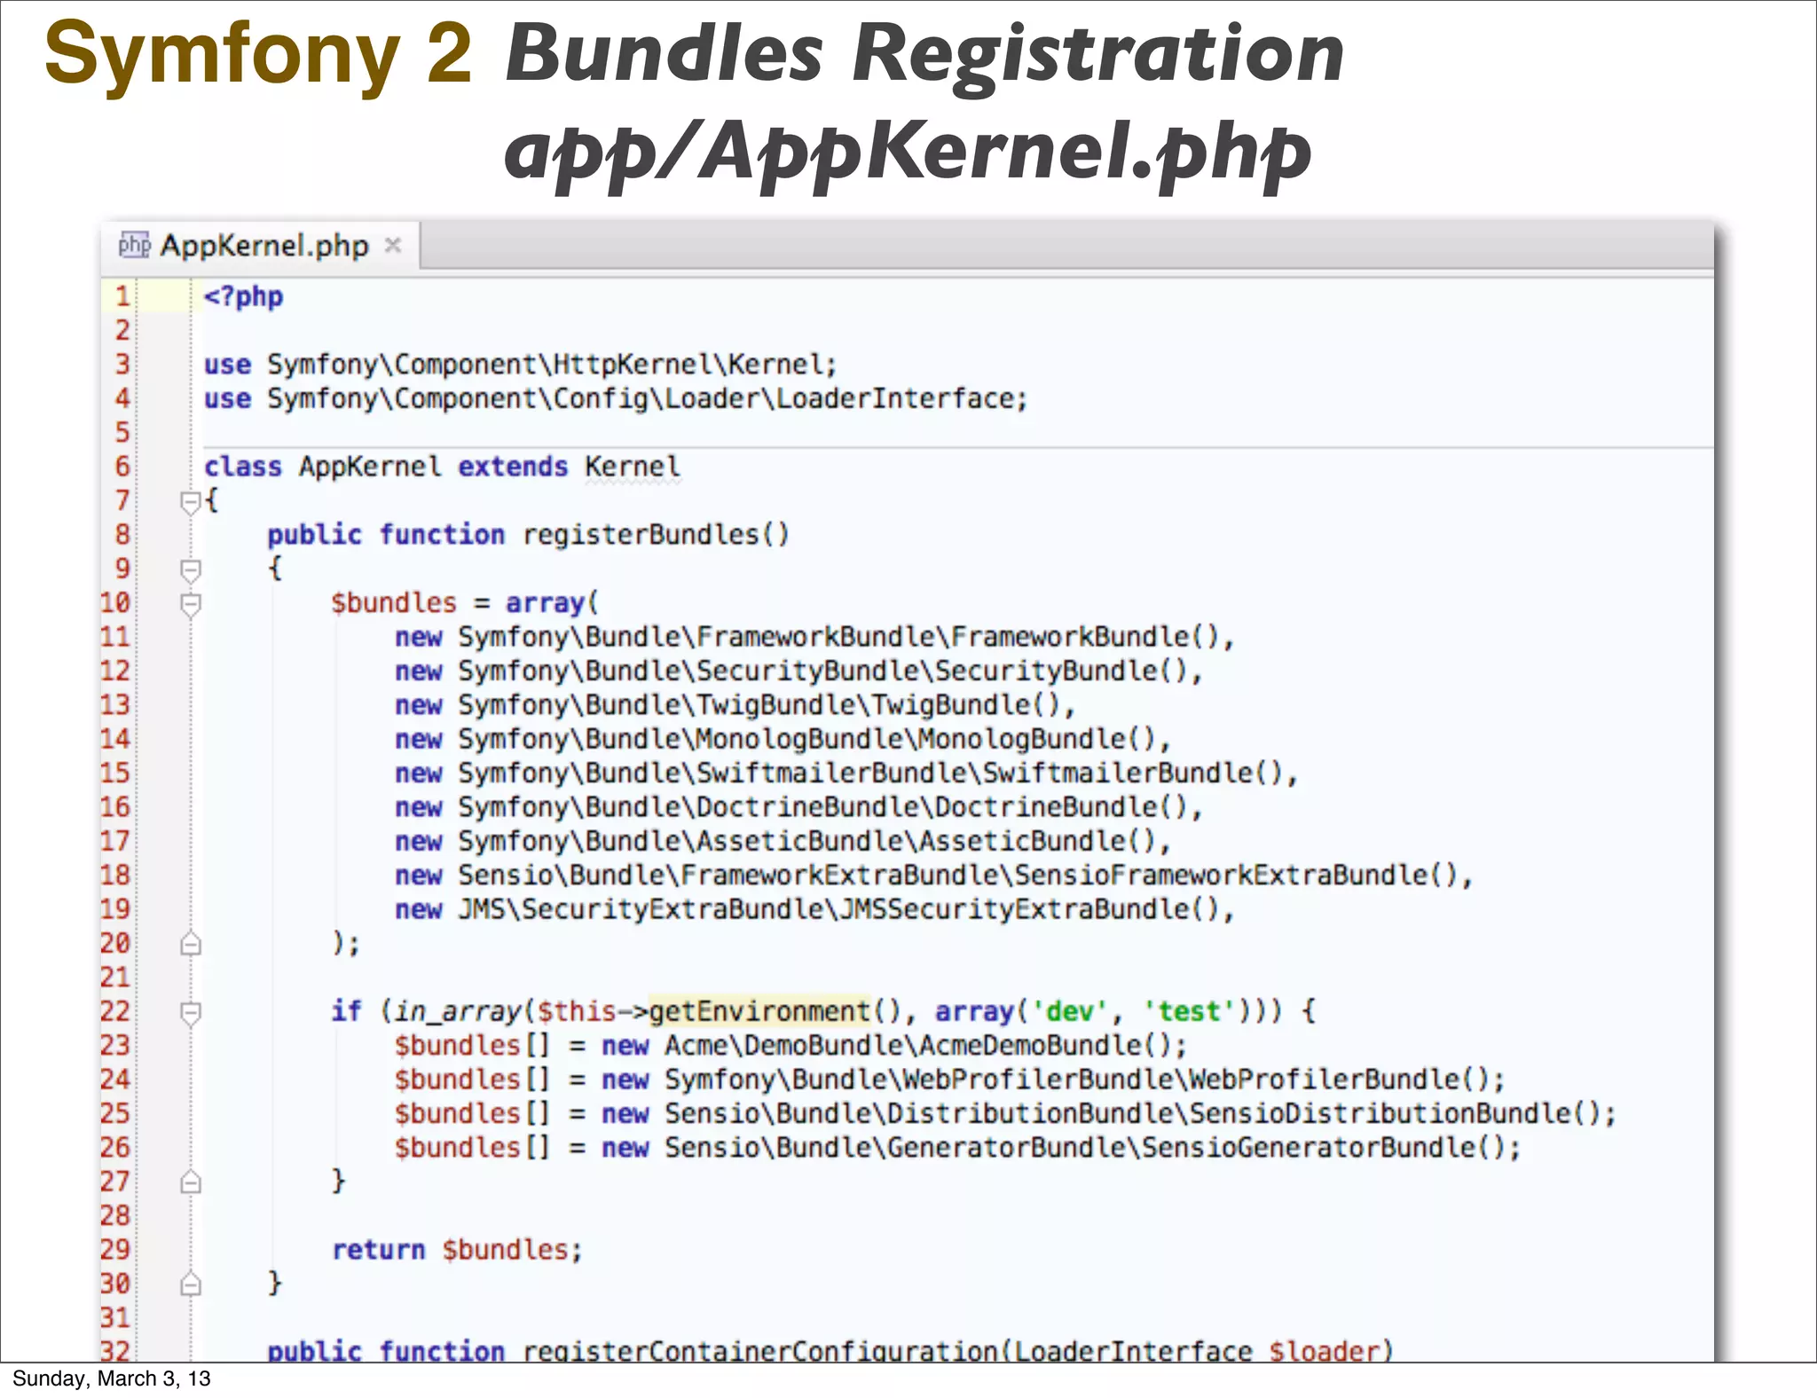Click the JMSSecurityExtraBundle() line
The image size is (1817, 1398).
tap(814, 909)
